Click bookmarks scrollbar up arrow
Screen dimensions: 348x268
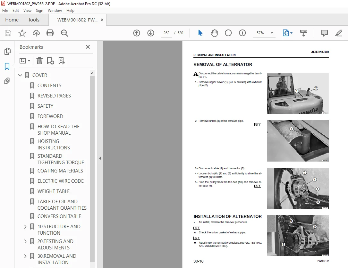92,73
